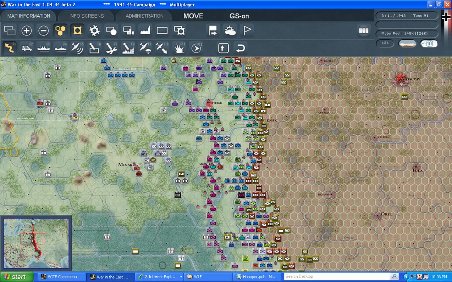Click the Bryansk city label
This screenshot has width=452, height=282.
pyautogui.click(x=324, y=194)
